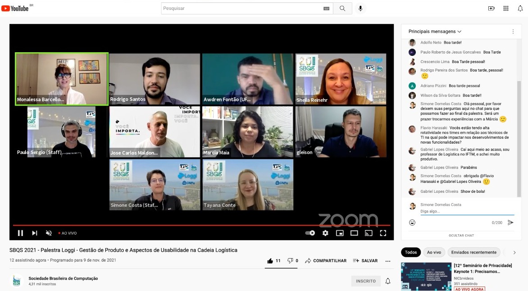This screenshot has height=291, width=528.
Task: Enable theater mode view
Action: click(354, 233)
